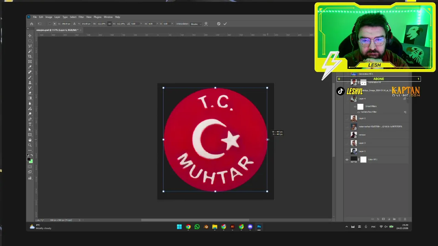The image size is (438, 246).
Task: Select the Rectangle shape tool
Action: tap(30, 135)
